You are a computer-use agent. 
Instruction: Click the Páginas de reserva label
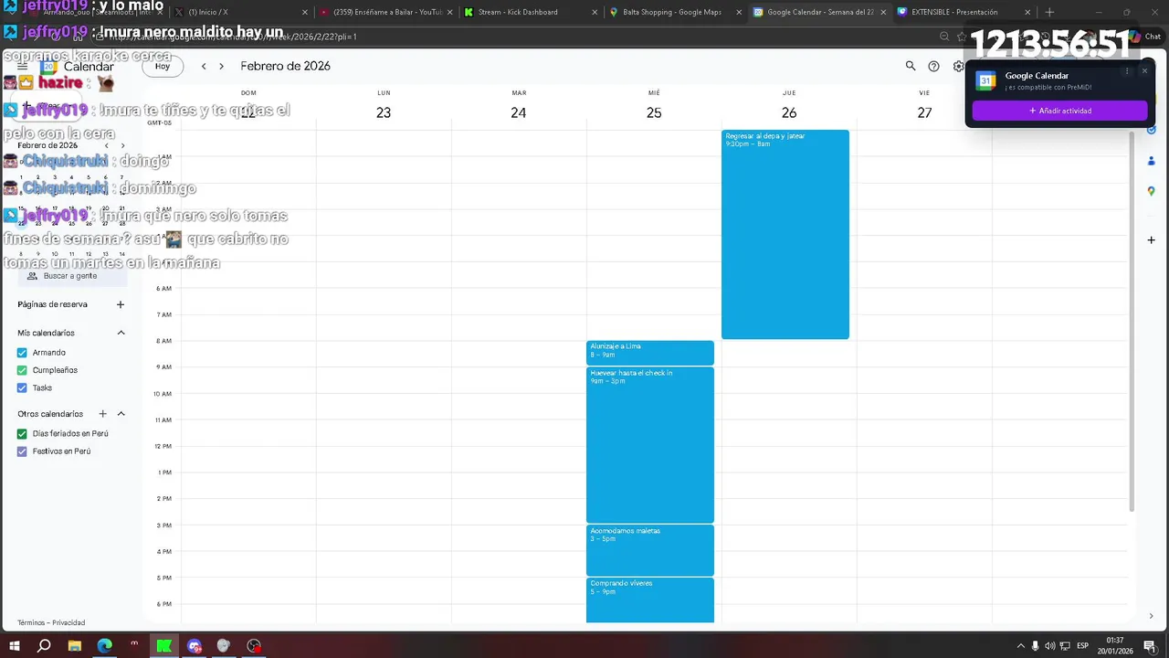click(52, 304)
